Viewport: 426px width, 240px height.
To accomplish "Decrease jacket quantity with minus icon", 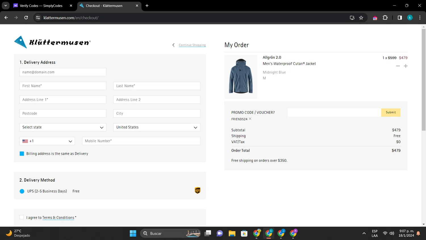I will 398,66.
